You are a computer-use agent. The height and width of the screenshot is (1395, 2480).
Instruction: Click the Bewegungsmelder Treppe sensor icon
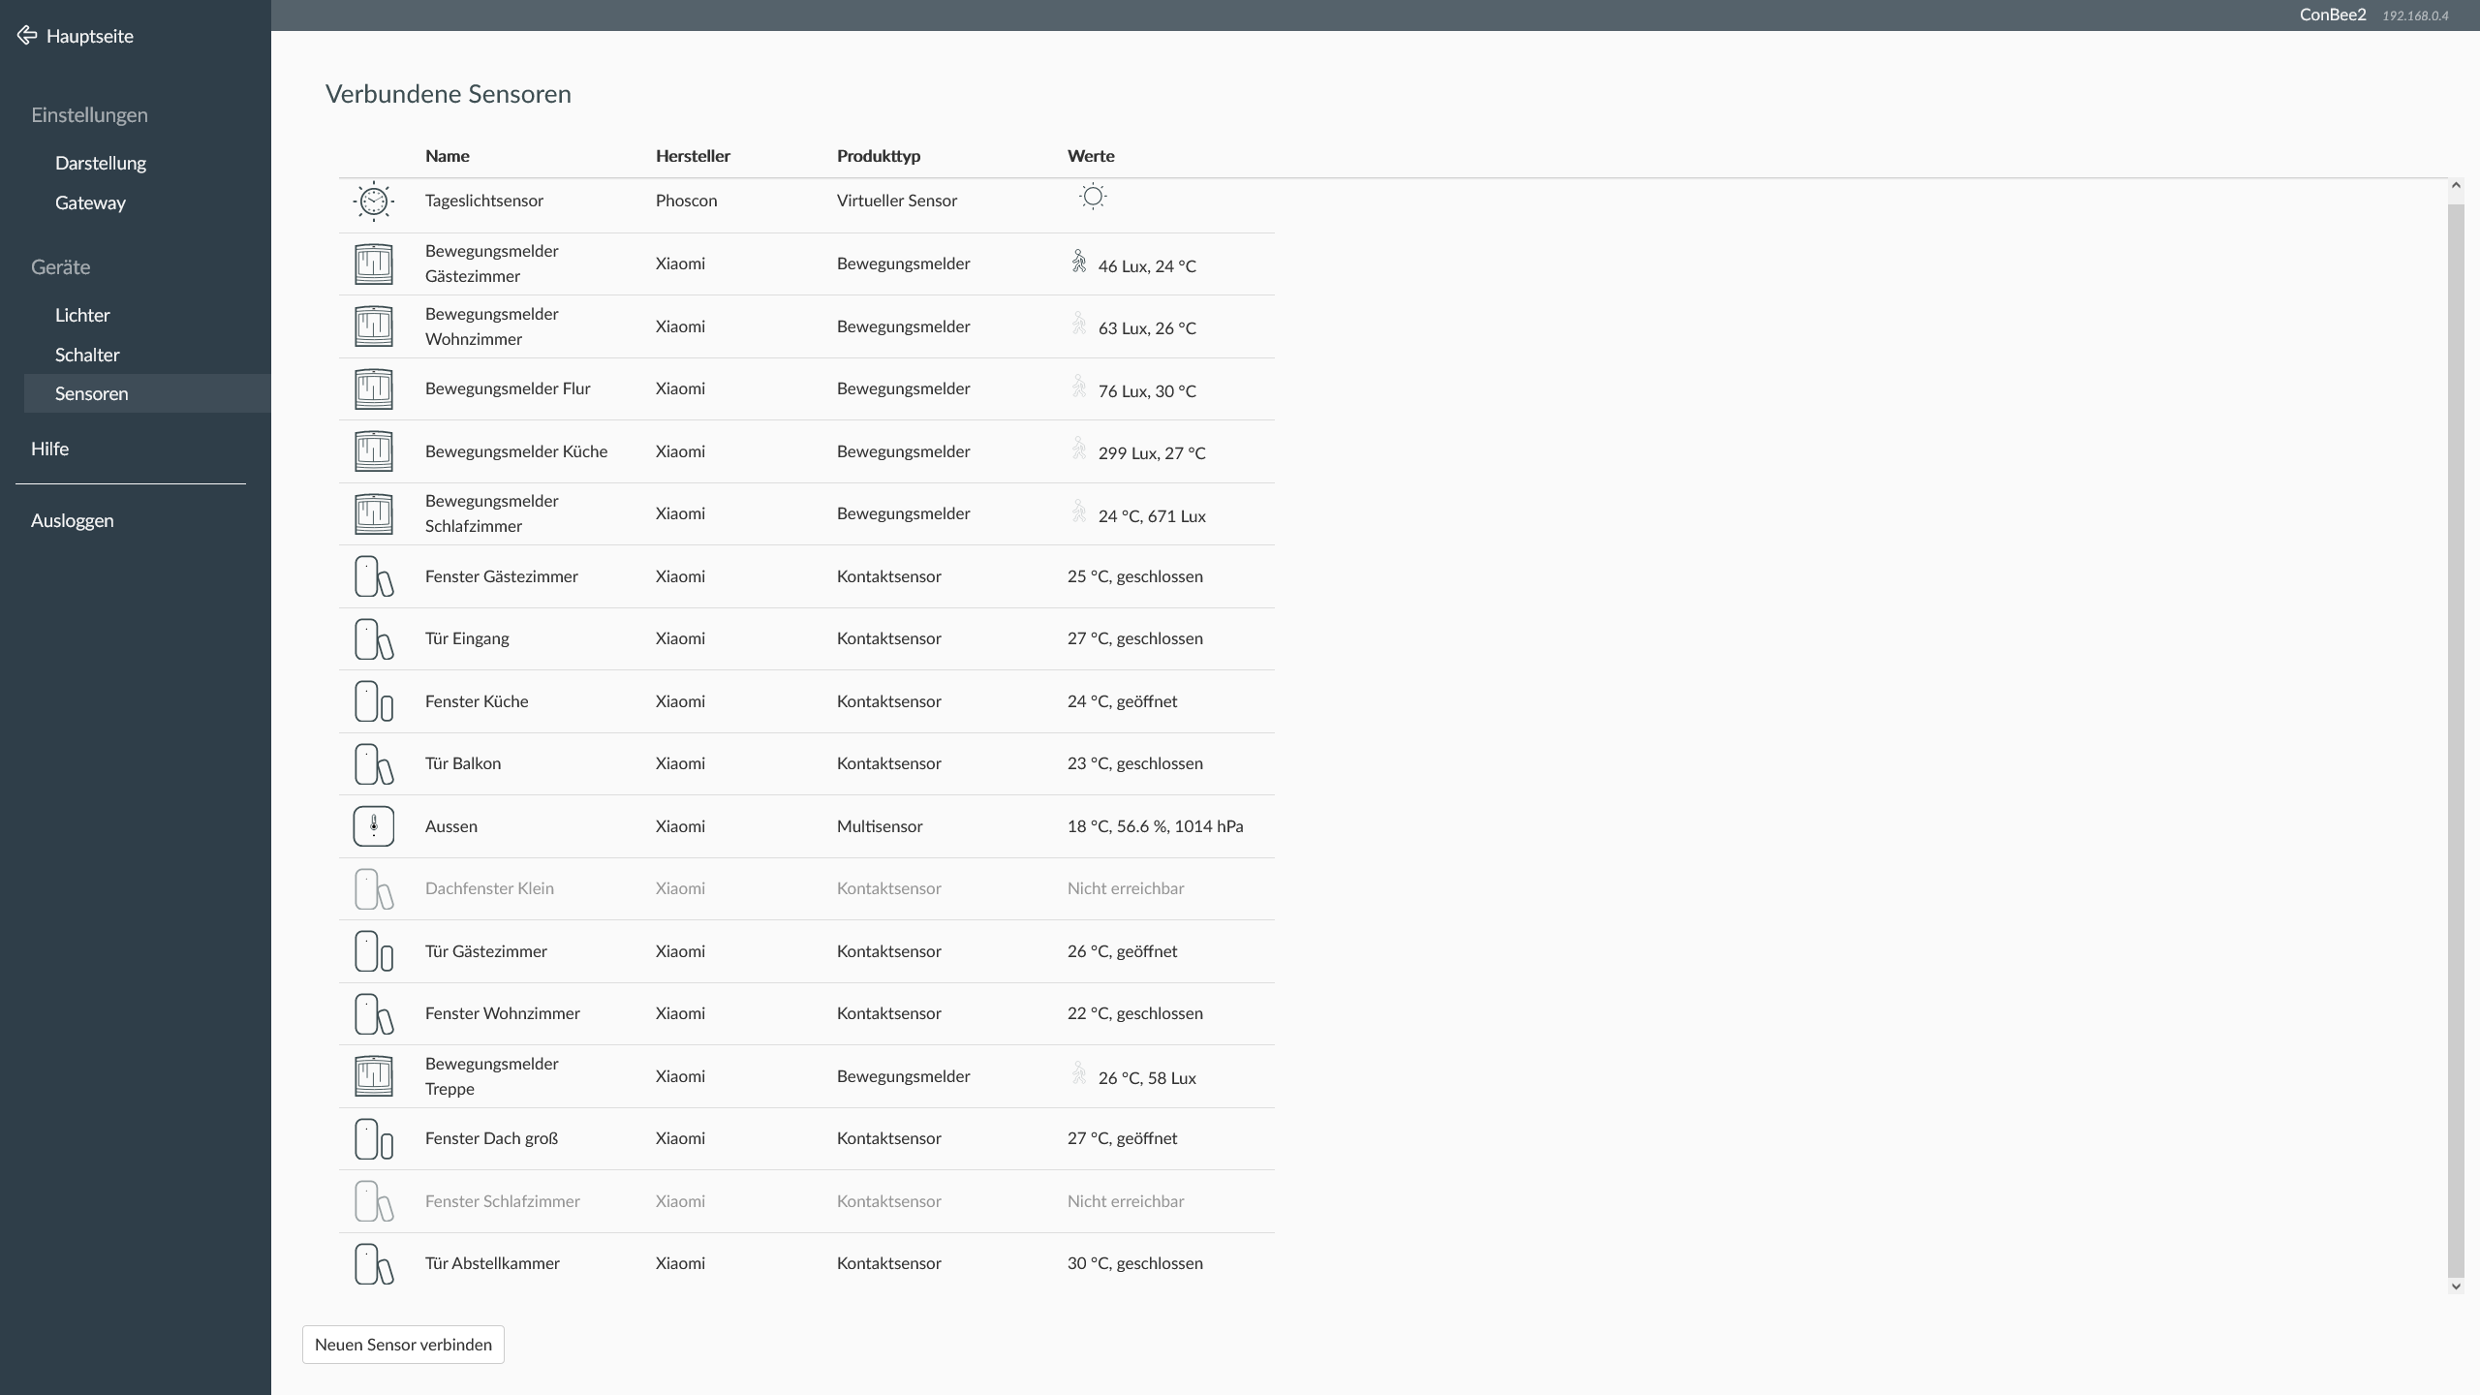click(374, 1076)
